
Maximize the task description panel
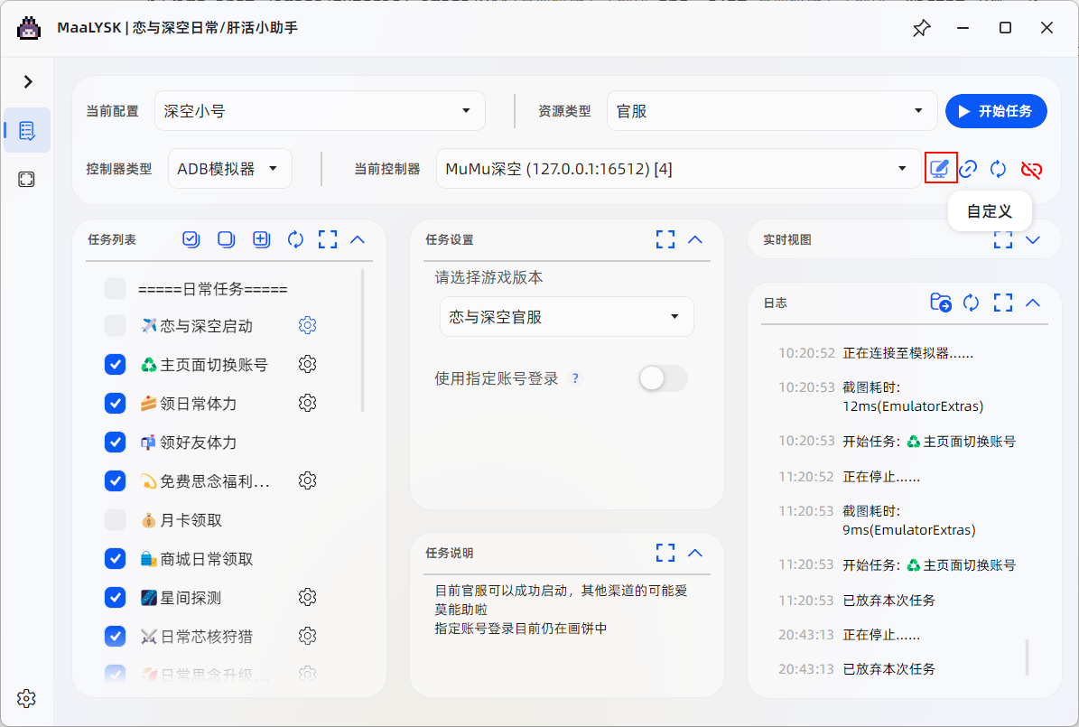tap(665, 552)
